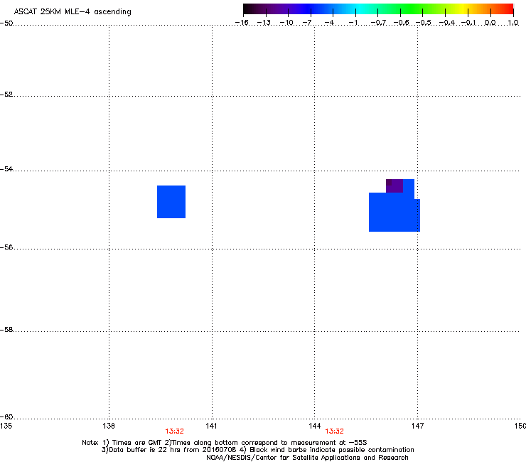This screenshot has height=462, width=526.
Task: Click the "-60" latitude axis label
Action: (x=6, y=417)
